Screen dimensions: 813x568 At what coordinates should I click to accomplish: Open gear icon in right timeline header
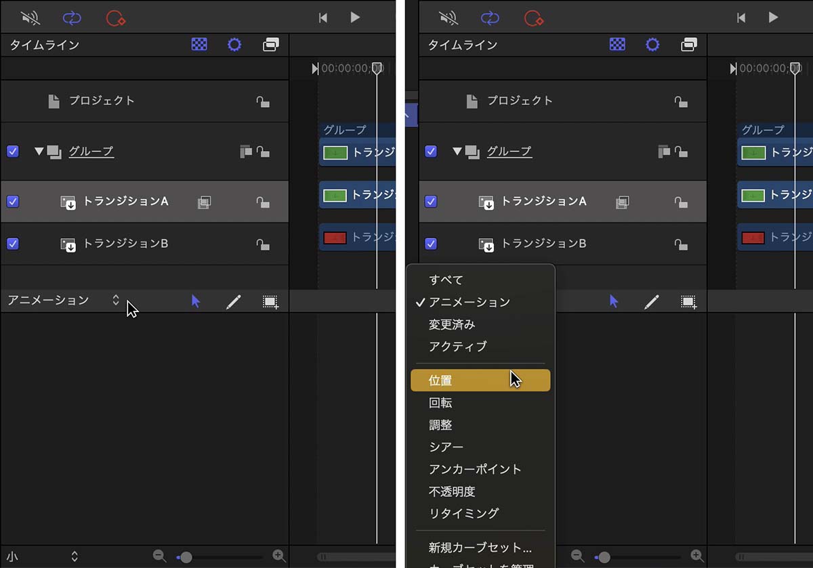coord(652,45)
